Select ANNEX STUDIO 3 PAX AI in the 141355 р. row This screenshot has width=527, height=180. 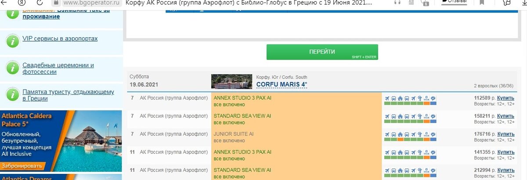pos(242,152)
